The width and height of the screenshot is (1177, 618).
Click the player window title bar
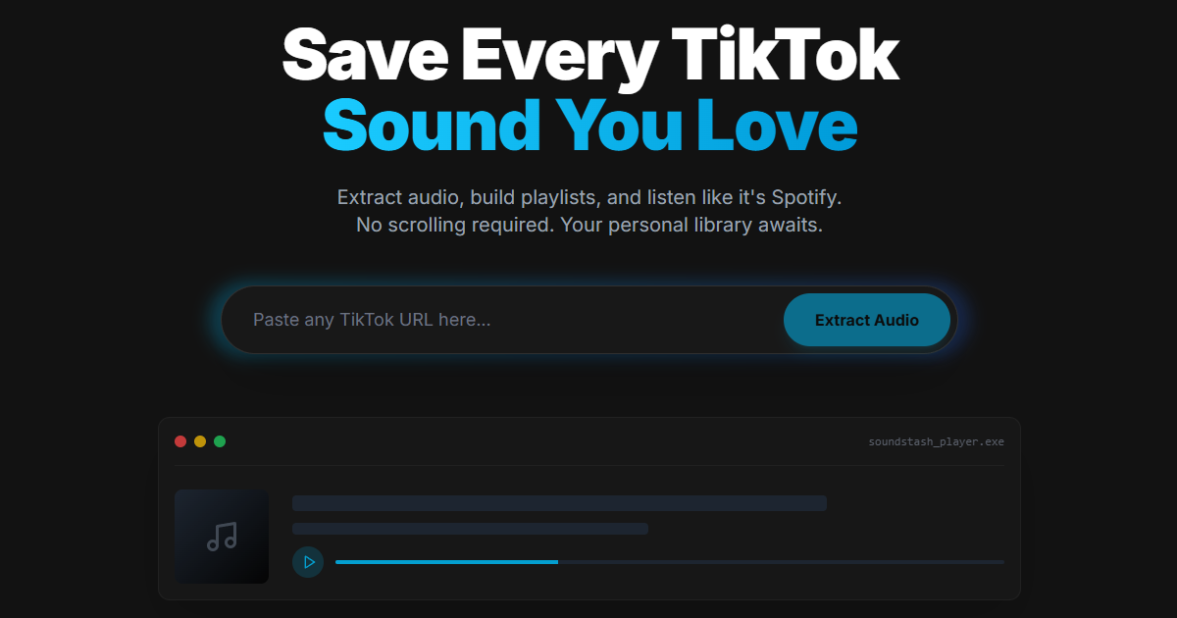pyautogui.click(x=588, y=441)
